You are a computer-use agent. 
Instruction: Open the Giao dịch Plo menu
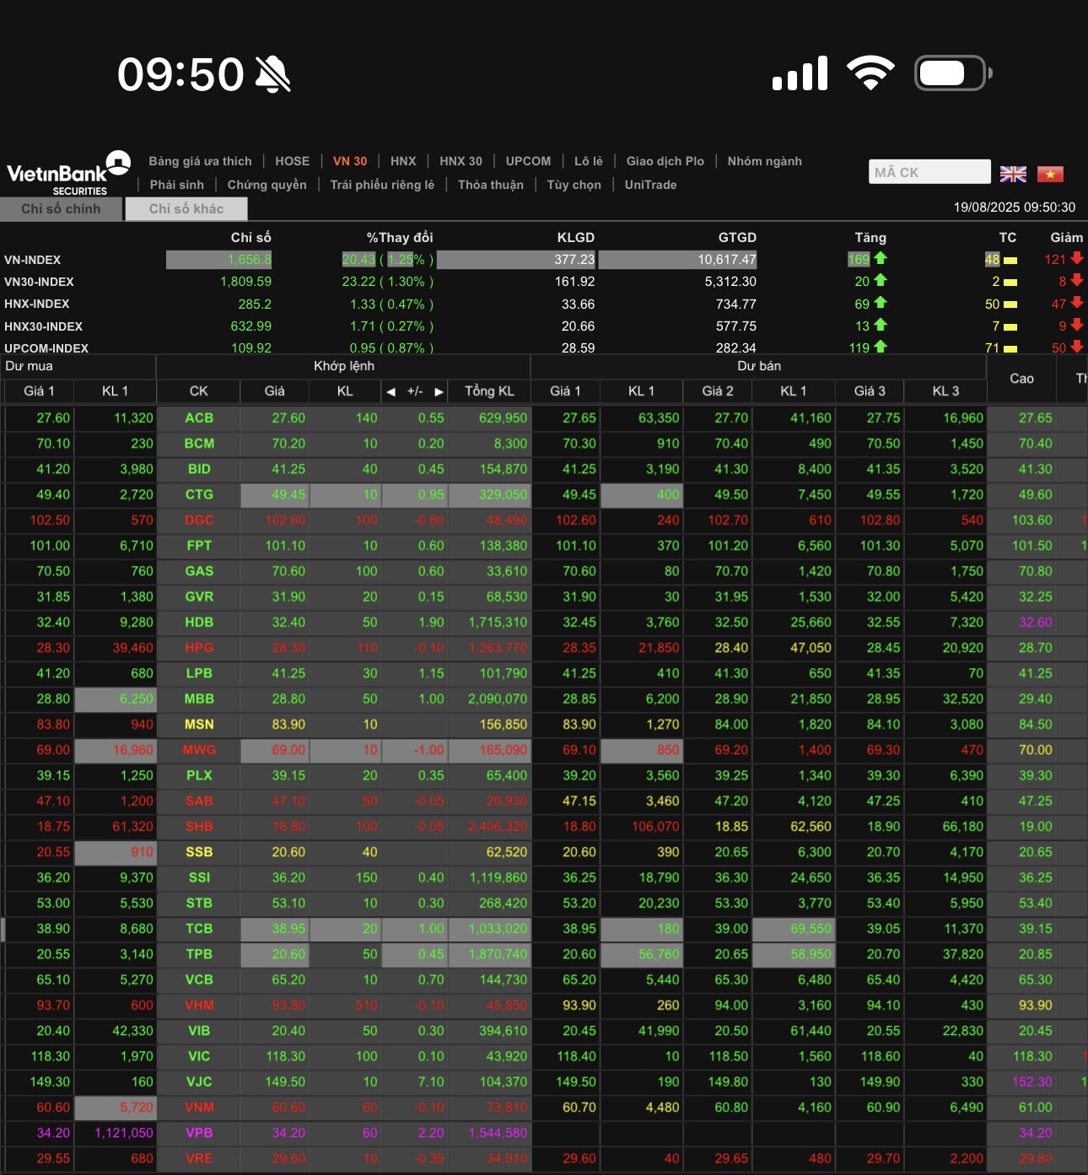click(665, 161)
